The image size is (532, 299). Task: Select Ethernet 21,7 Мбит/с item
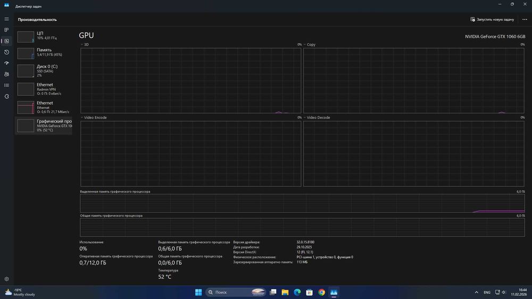coord(44,107)
